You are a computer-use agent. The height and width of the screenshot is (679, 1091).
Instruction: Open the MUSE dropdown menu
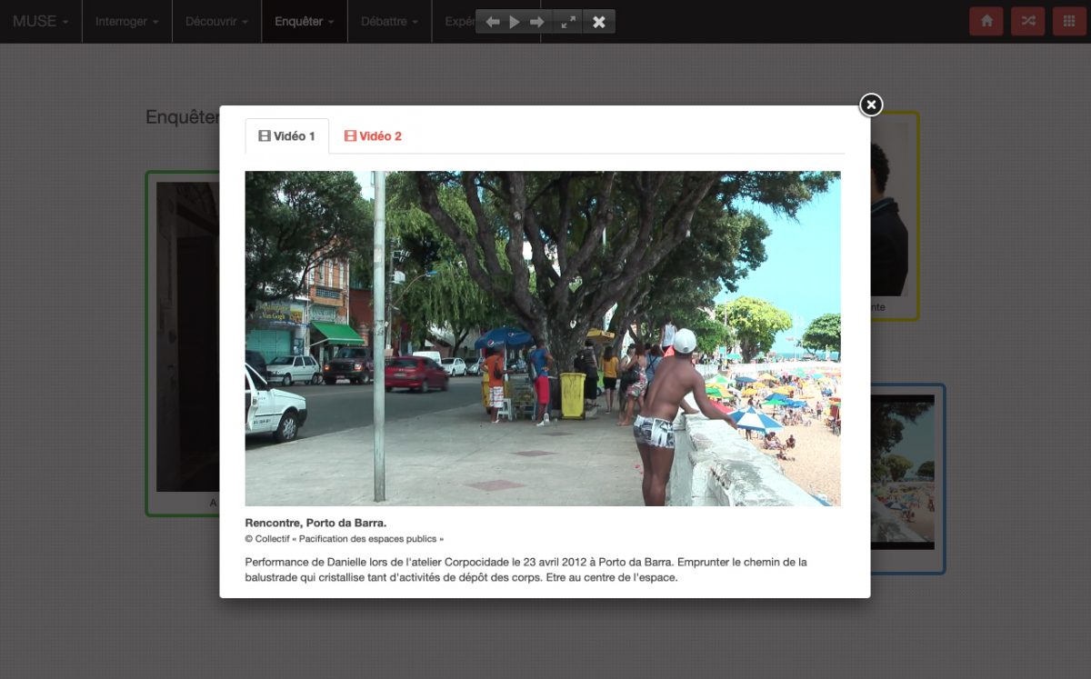pyautogui.click(x=40, y=22)
